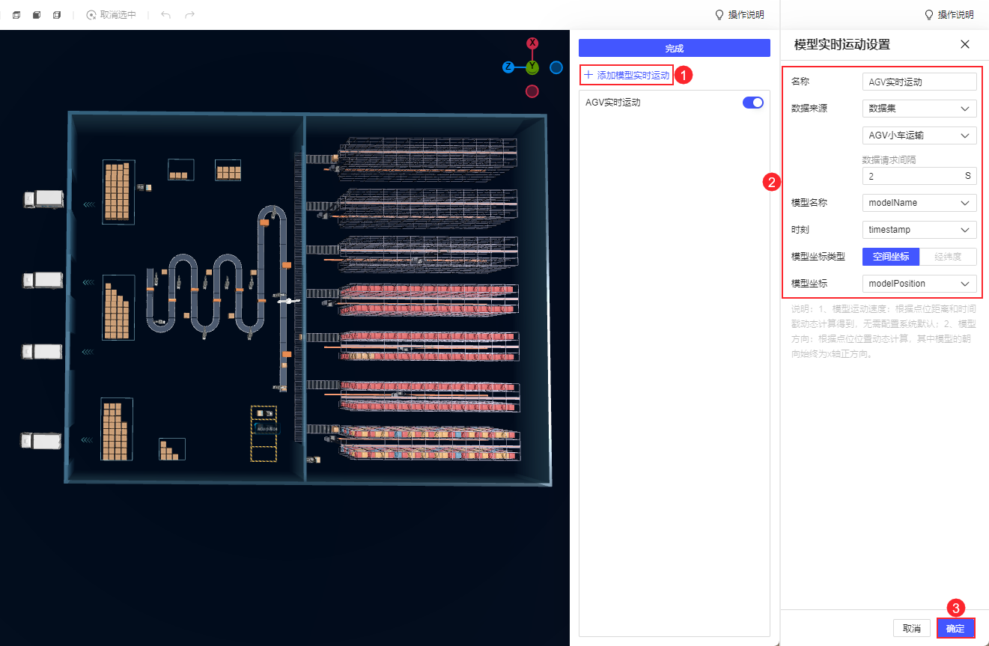Select 经纬度 coordinate type
Image resolution: width=989 pixels, height=646 pixels.
pos(948,257)
